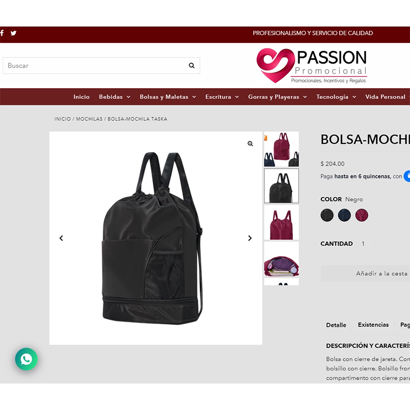The image size is (410, 410).
Task: Go to Inicio menu item
Action: point(81,97)
